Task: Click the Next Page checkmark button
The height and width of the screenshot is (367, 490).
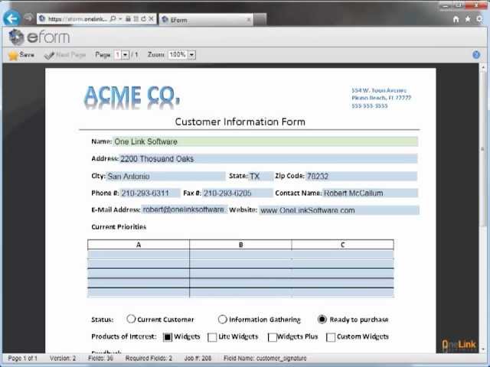Action: (64, 55)
